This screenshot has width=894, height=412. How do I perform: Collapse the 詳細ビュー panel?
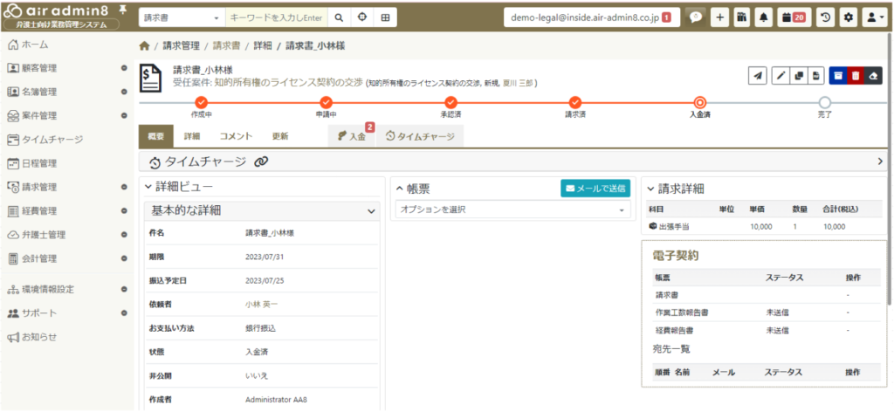tap(147, 188)
